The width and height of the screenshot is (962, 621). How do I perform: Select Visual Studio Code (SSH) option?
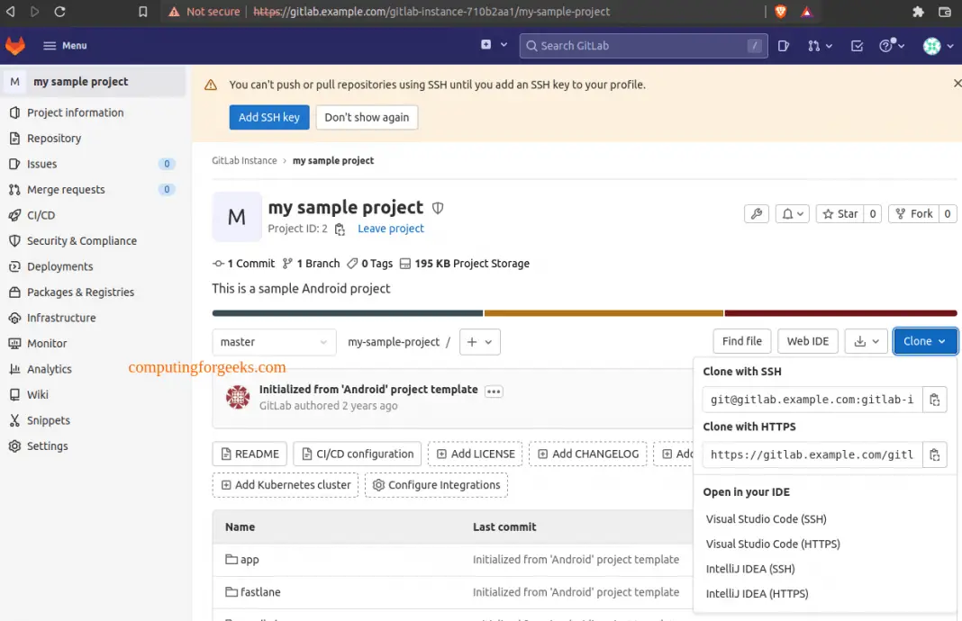(766, 519)
